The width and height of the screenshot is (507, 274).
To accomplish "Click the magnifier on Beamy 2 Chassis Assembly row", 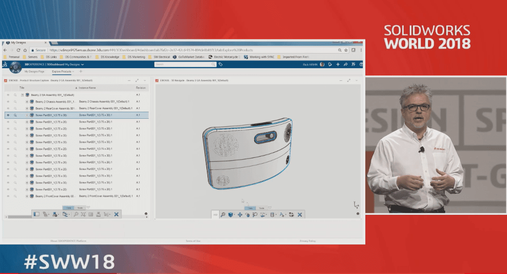I will tap(15, 102).
